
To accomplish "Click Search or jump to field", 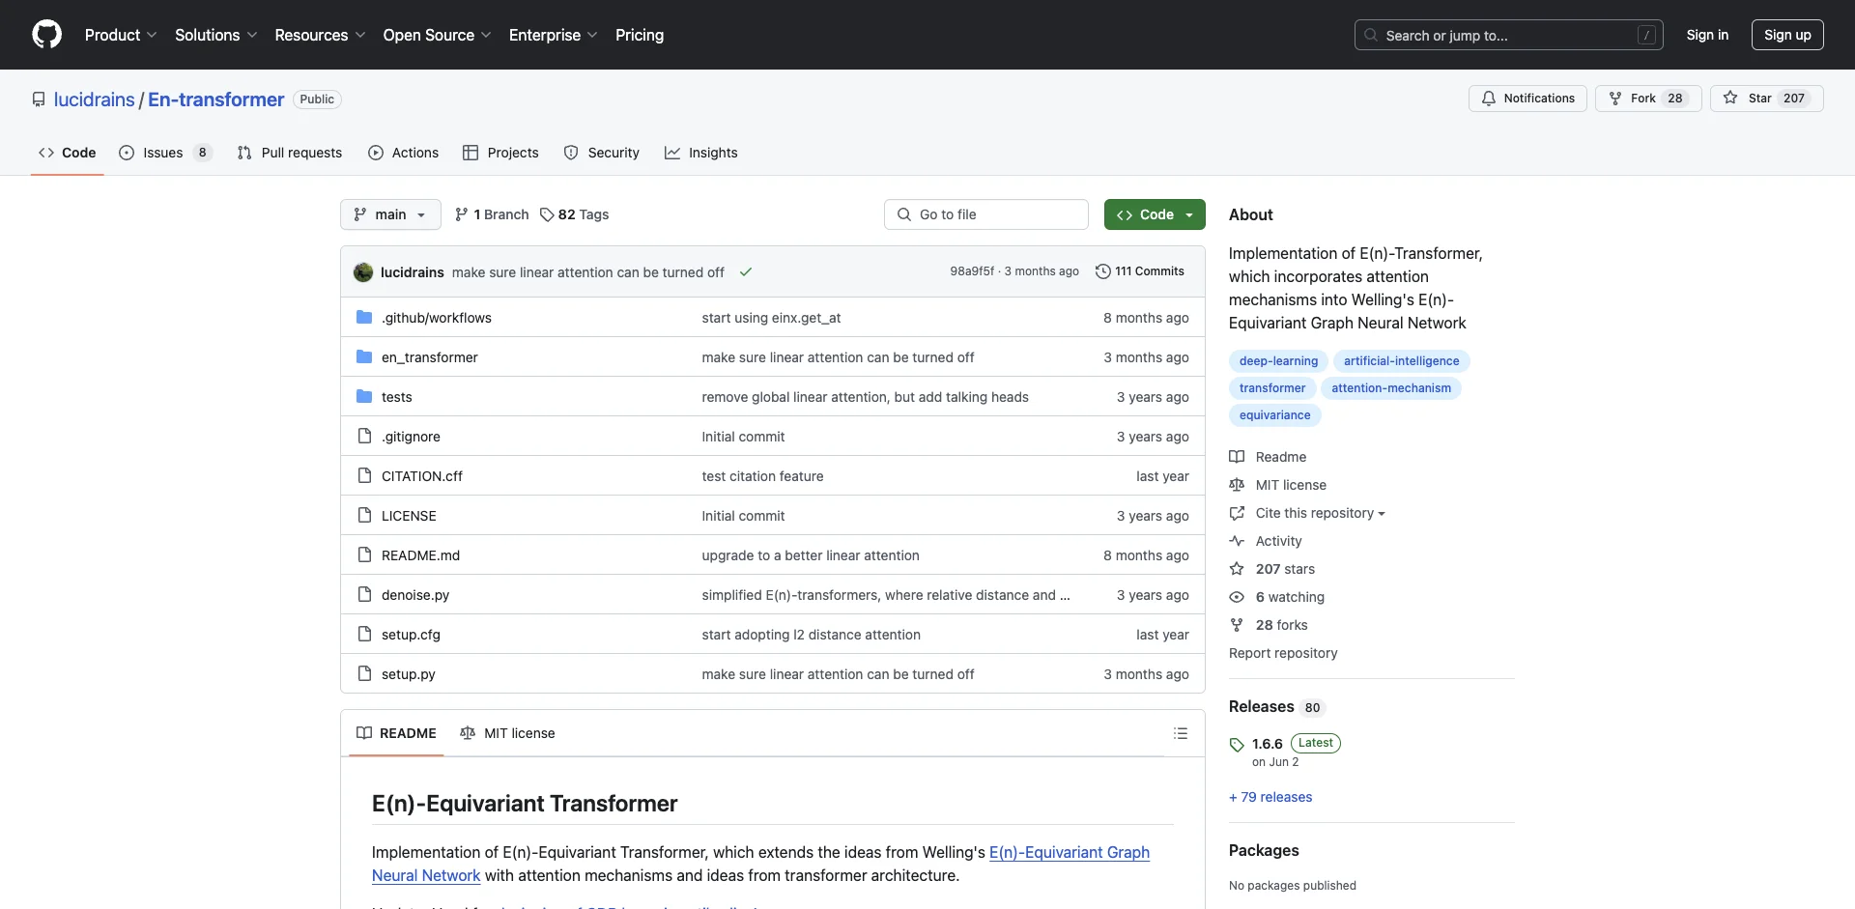I will (1509, 35).
